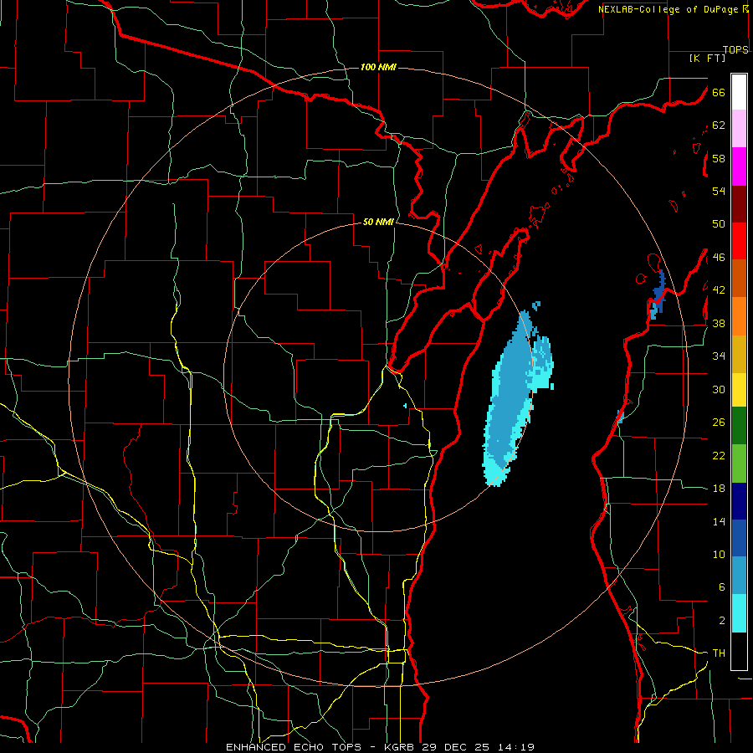
Task: Click the dark blue echo near eastern shoreline
Action: [658, 294]
